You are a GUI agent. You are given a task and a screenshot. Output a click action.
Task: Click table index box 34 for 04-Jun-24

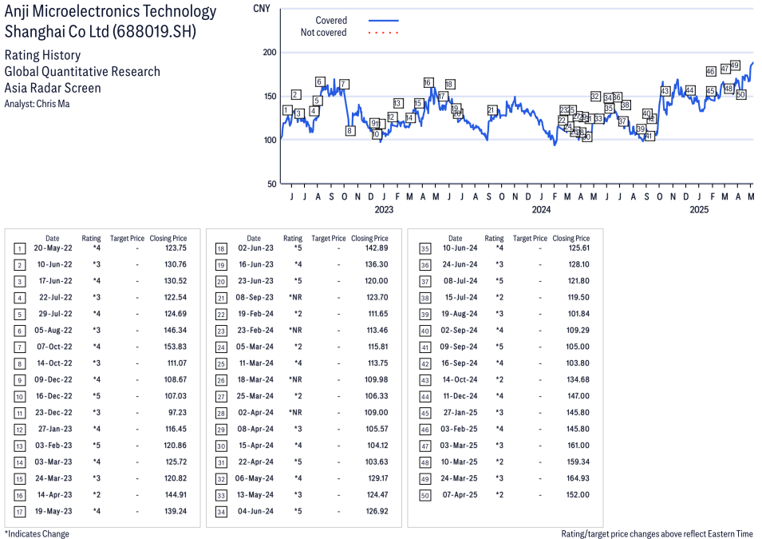tap(221, 512)
